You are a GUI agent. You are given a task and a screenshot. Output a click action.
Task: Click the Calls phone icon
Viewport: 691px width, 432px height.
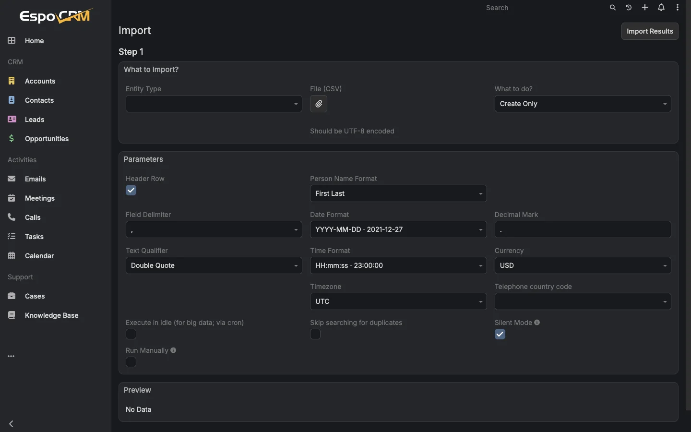(x=12, y=217)
